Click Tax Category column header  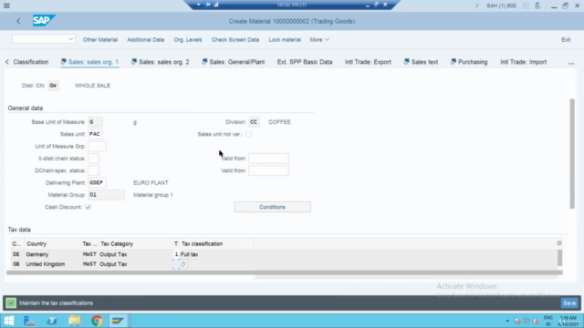coord(117,244)
